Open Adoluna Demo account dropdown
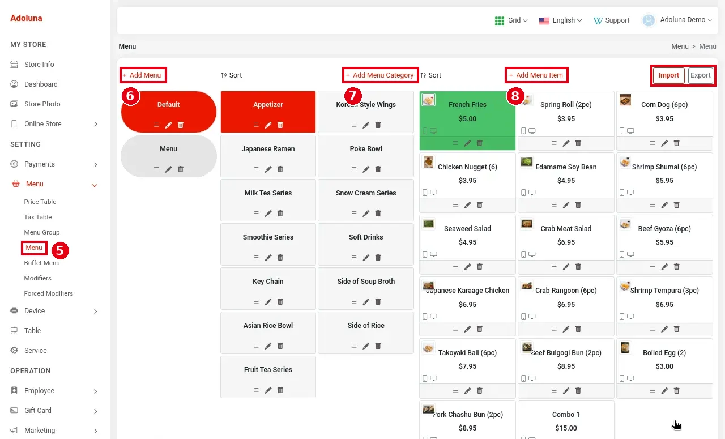The height and width of the screenshot is (439, 725). coord(677,20)
